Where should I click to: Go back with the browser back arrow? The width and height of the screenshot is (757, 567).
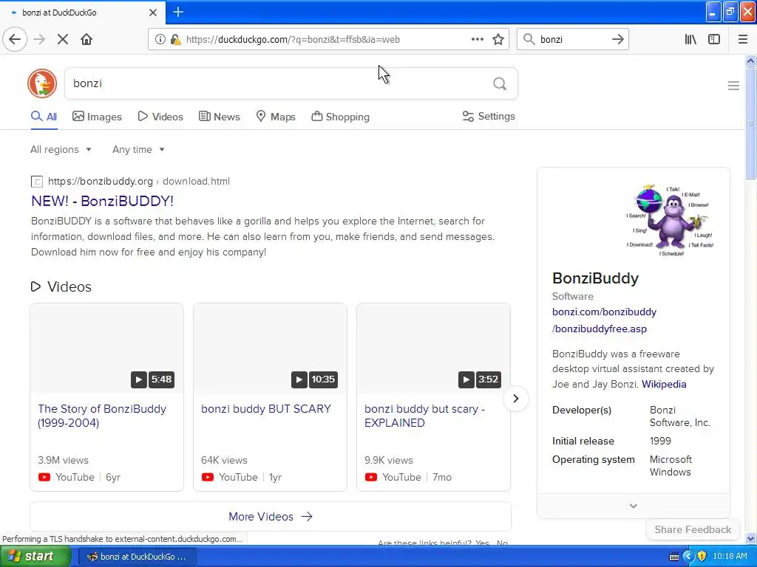coord(15,40)
